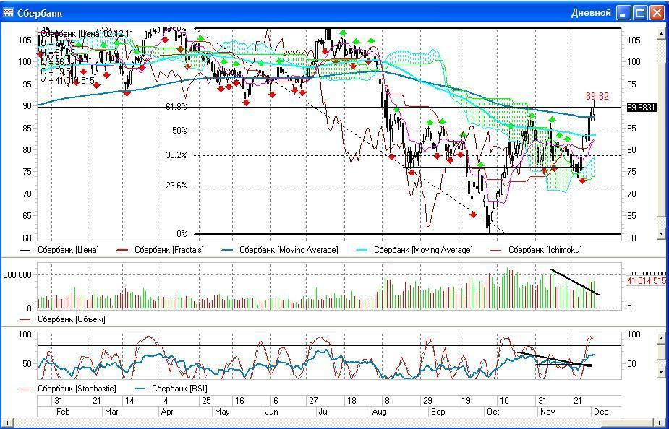Click the date label 10 on the time axis

504,401
